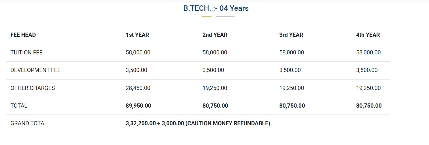429x145 pixels.
Task: Select the 89,950.00 first year total
Action: (x=138, y=106)
